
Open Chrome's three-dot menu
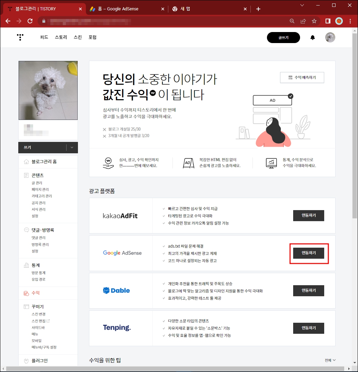(x=350, y=21)
